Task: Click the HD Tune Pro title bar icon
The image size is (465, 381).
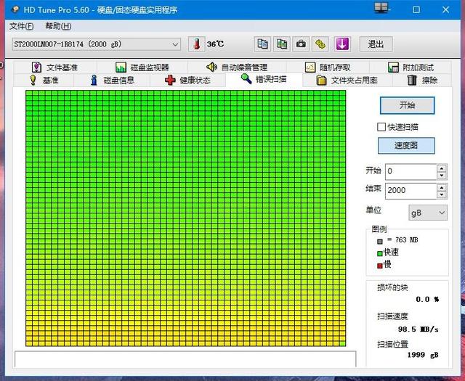Action: coord(15,9)
